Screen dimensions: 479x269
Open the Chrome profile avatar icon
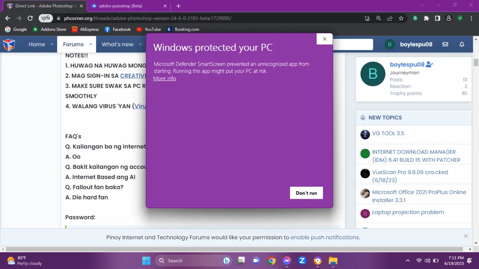tap(449, 18)
